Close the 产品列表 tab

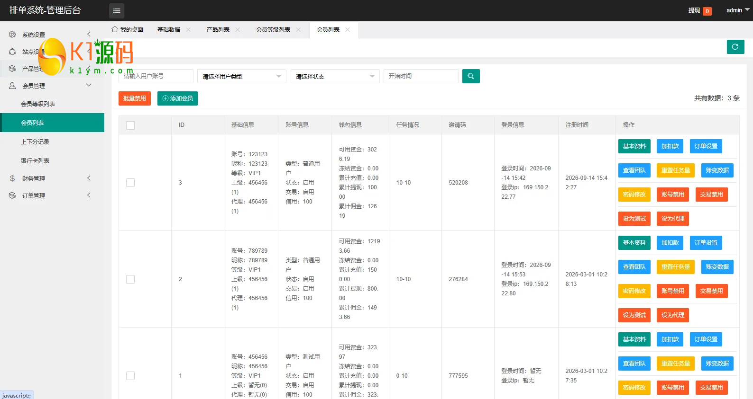pyautogui.click(x=238, y=29)
